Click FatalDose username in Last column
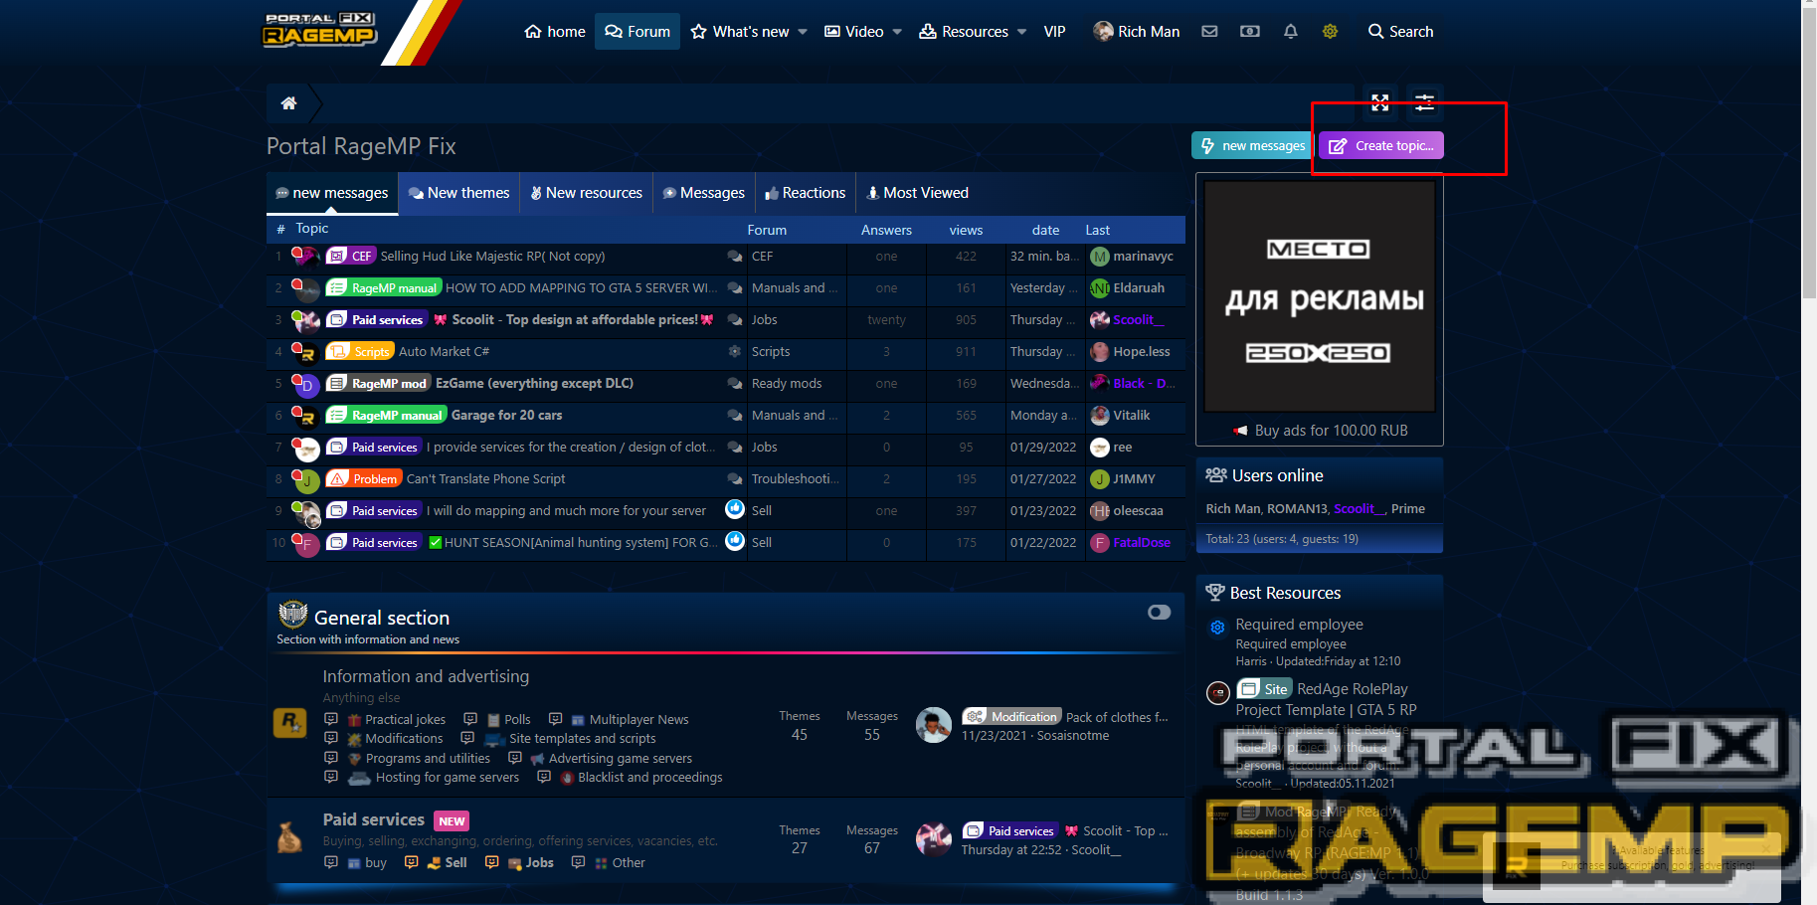 tap(1142, 543)
